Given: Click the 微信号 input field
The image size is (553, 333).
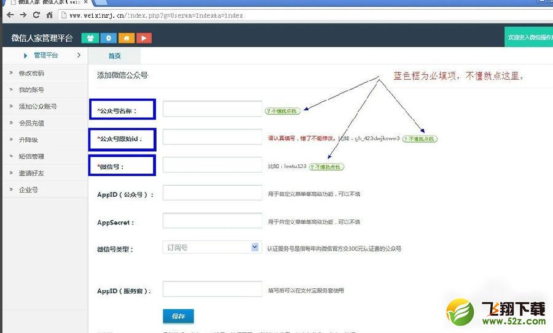Looking at the screenshot, I should click(x=213, y=165).
